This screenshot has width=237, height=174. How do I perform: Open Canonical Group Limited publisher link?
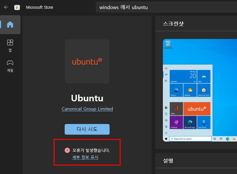(x=87, y=109)
